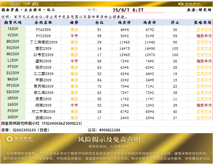The width and height of the screenshot is (213, 165).
Task: Select the BR2509 code cell
Action: pos(13,41)
